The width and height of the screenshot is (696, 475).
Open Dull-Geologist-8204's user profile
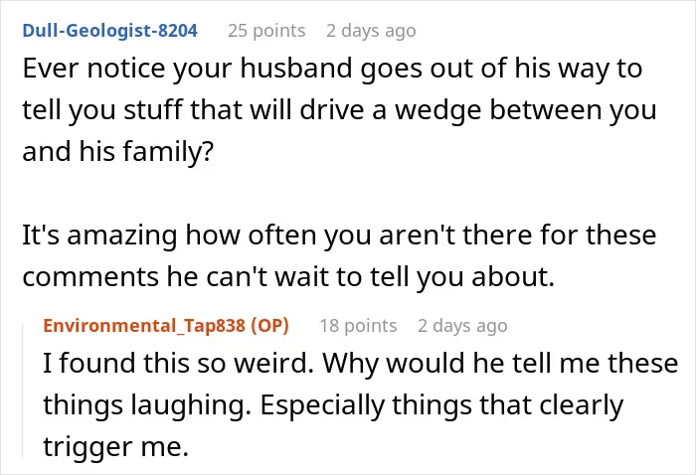click(x=110, y=31)
